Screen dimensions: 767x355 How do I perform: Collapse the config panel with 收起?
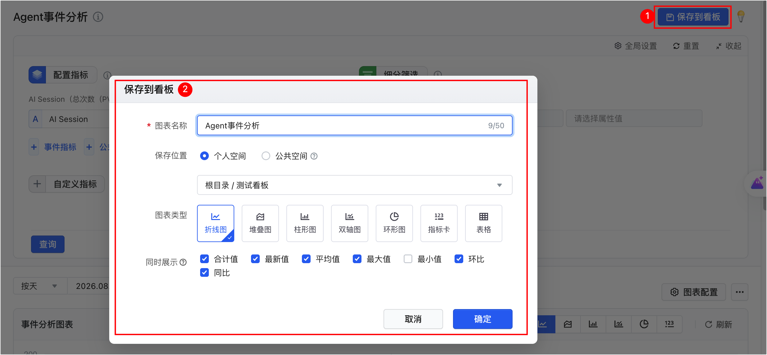tap(729, 46)
